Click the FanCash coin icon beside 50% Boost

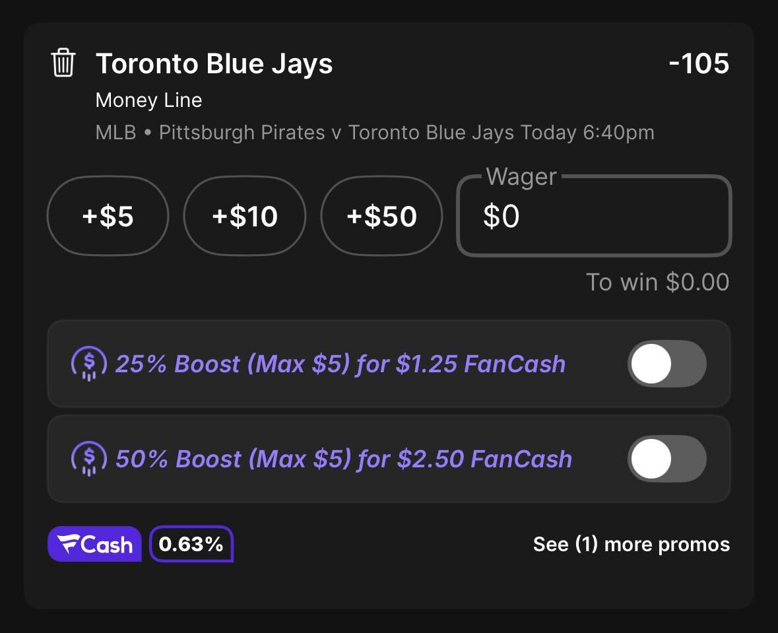[89, 458]
